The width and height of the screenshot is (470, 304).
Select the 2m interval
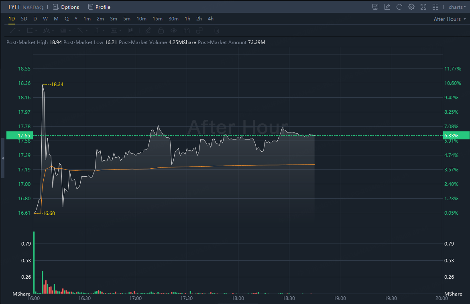[x=100, y=18]
